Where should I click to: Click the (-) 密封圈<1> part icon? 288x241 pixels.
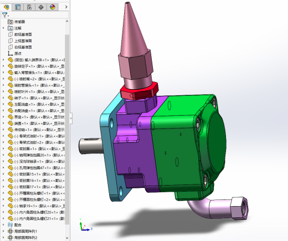[11, 148]
